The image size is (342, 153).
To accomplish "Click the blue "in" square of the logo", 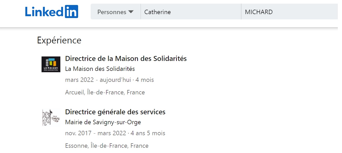I will coord(71,12).
